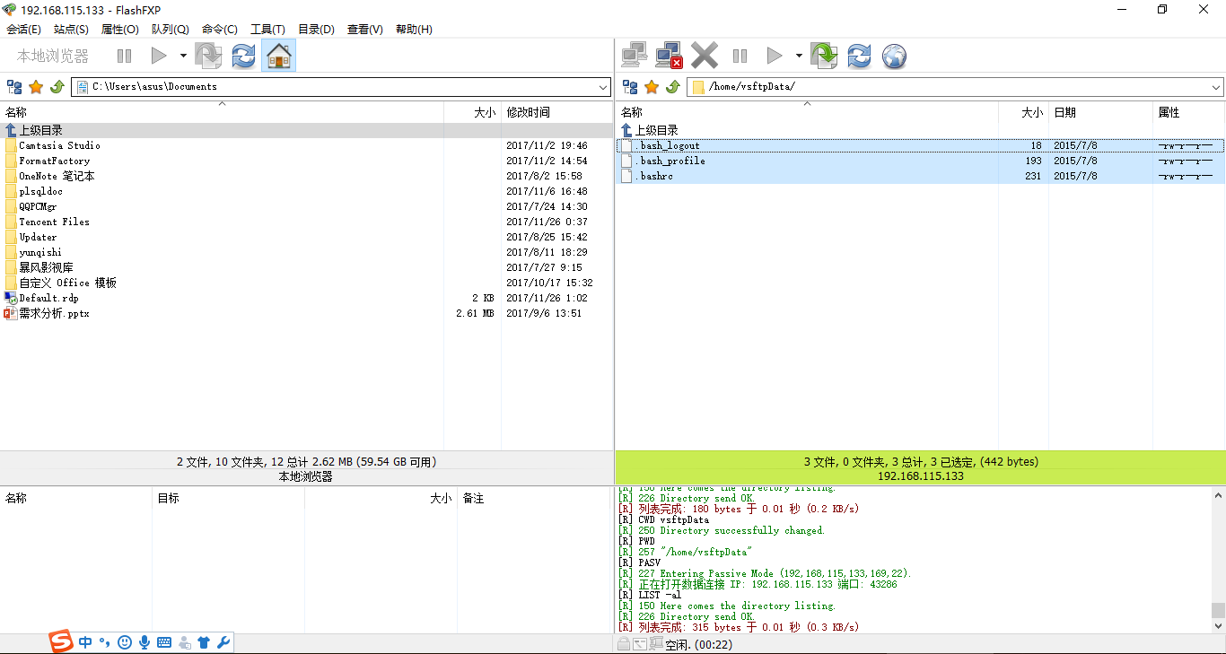Toggle Sogou Chinese/English 中 mode

[85, 642]
